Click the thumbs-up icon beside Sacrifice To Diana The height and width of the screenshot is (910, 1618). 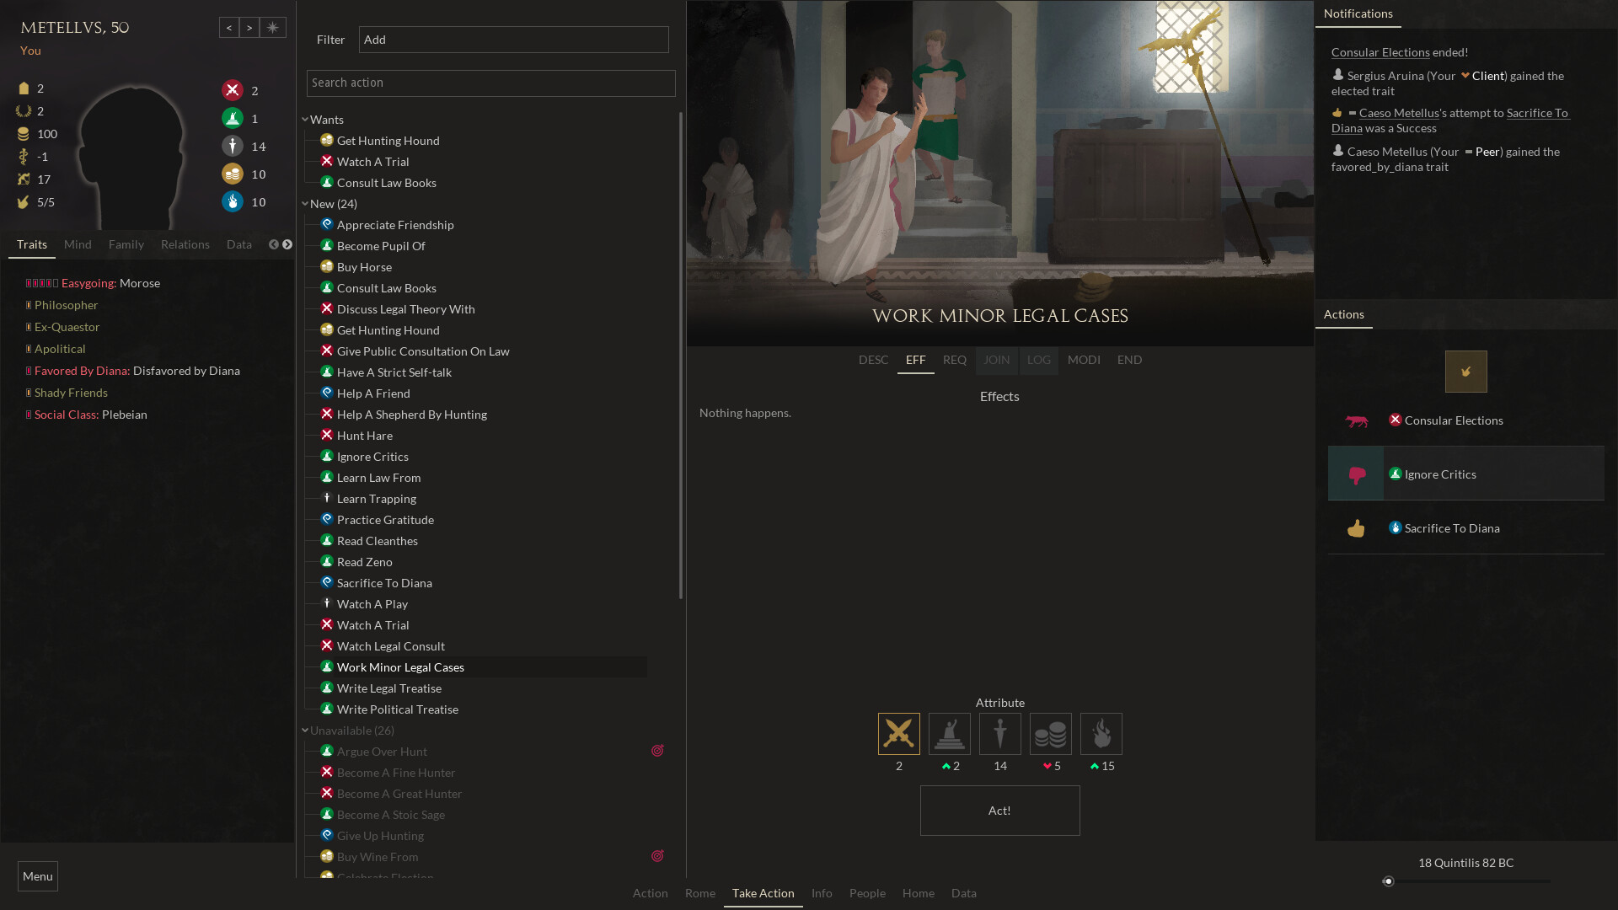pos(1355,528)
